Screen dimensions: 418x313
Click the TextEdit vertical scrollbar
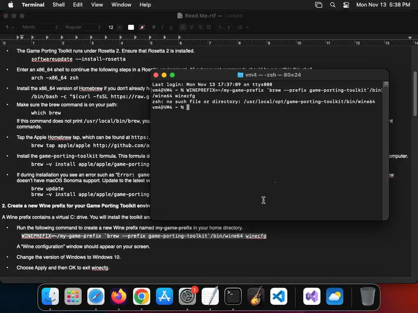(x=415, y=94)
